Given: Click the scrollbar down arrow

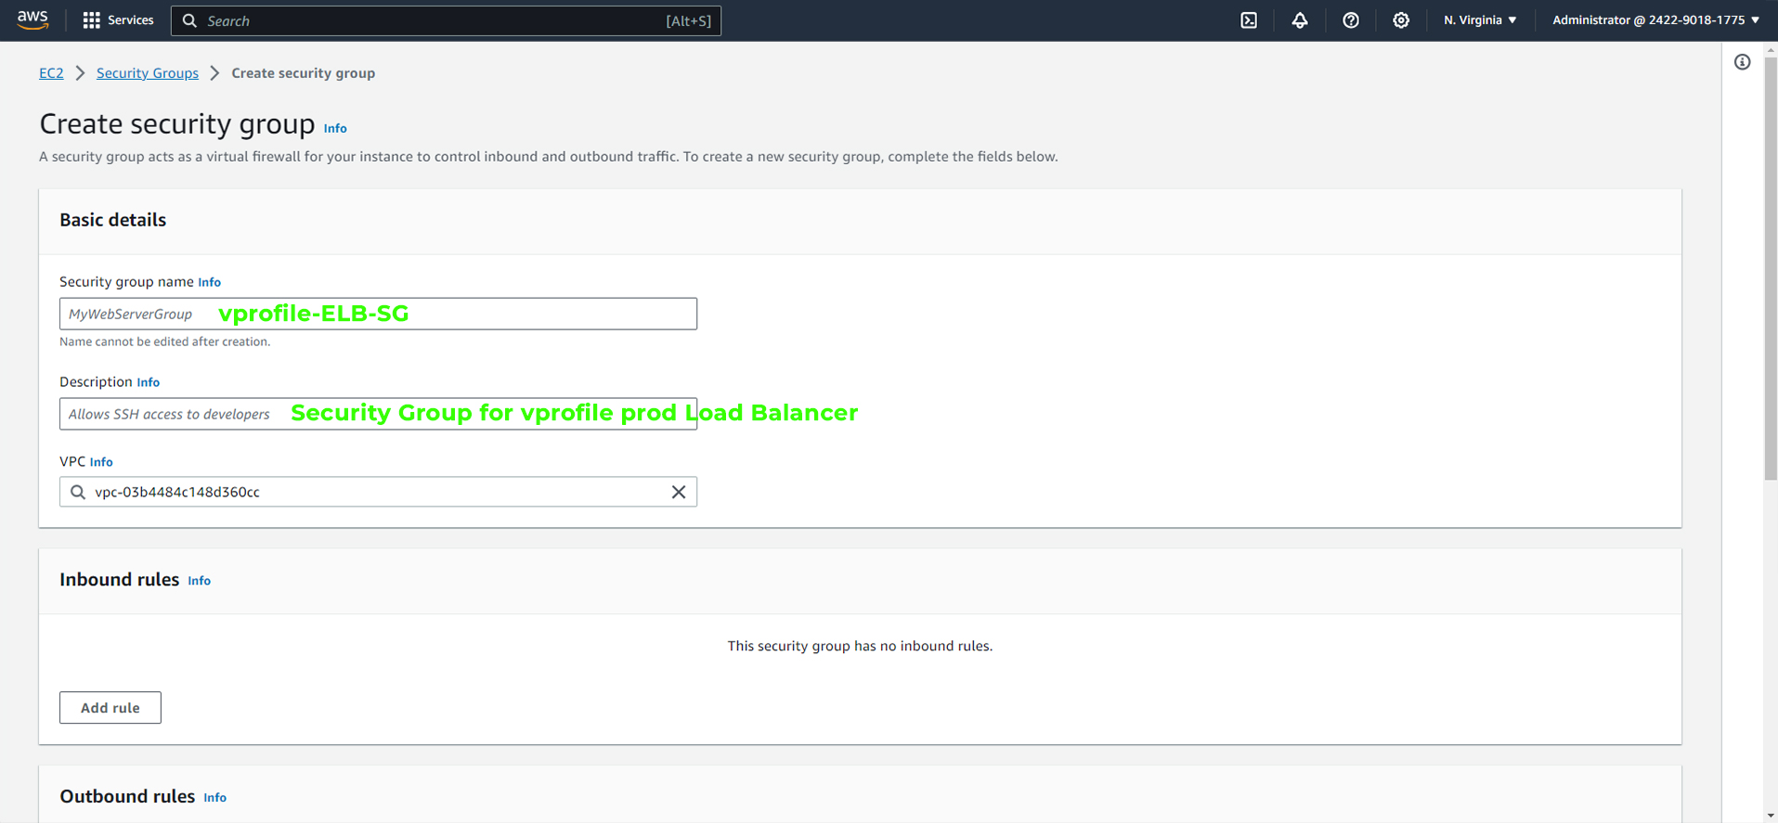Looking at the screenshot, I should click(1771, 816).
